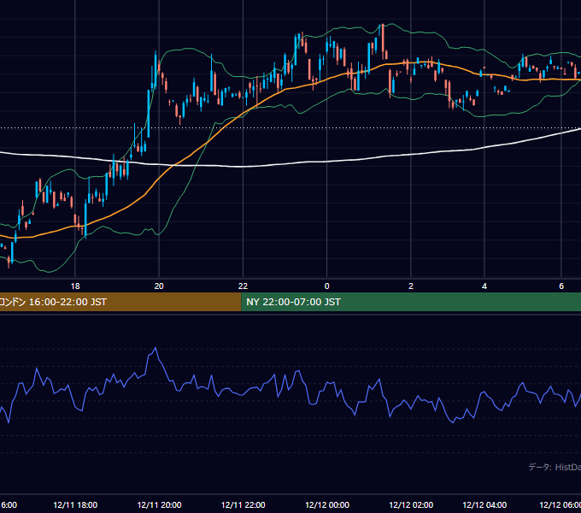
Task: Click the 12/11 20:00 date label
Action: click(159, 504)
